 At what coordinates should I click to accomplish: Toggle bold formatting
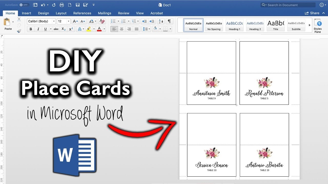click(x=30, y=29)
